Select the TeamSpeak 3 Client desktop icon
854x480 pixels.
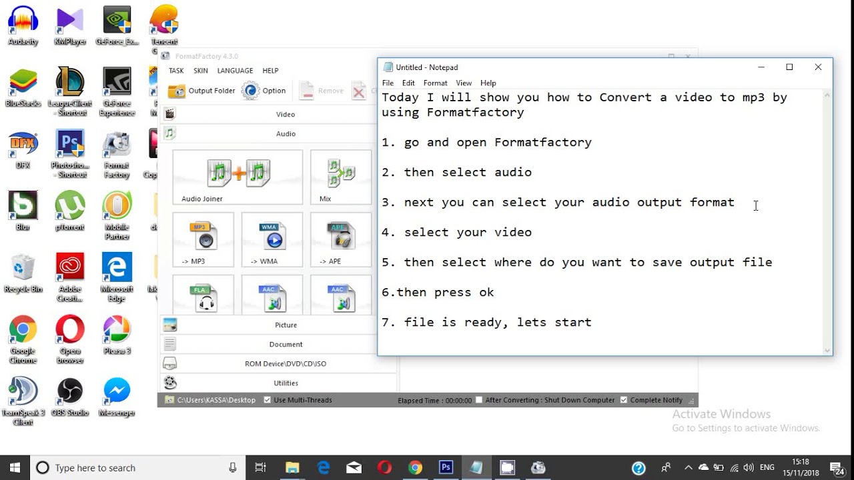23,401
